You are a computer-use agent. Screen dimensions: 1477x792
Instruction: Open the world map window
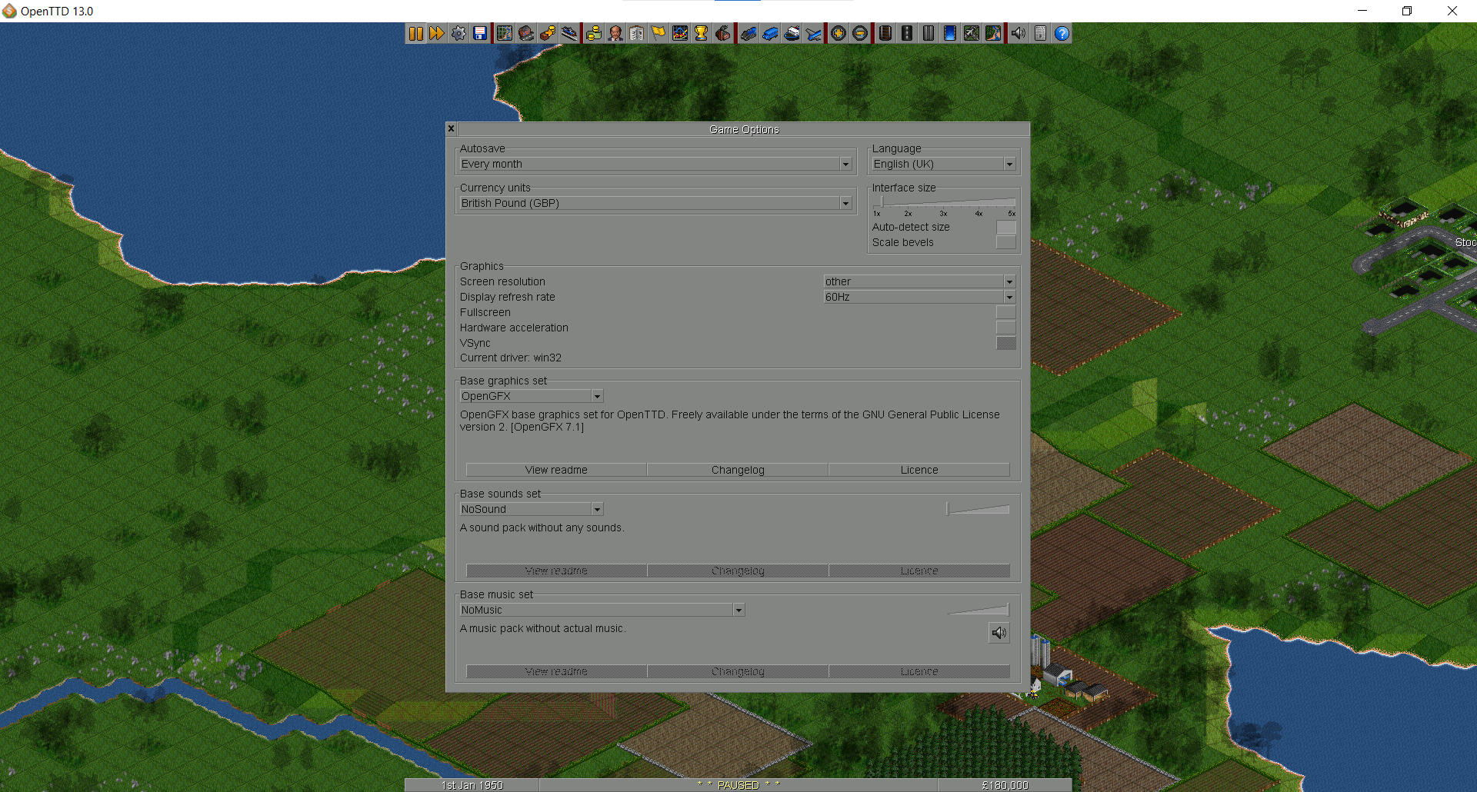pyautogui.click(x=505, y=33)
